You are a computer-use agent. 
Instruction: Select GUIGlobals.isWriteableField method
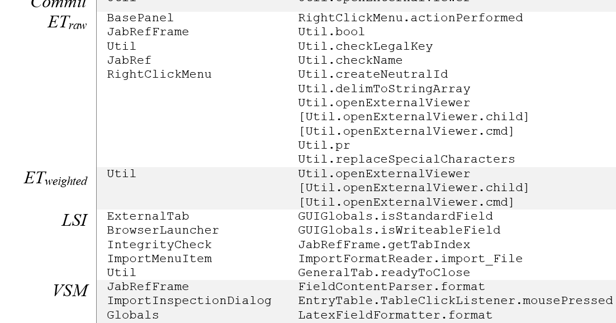[x=400, y=230]
